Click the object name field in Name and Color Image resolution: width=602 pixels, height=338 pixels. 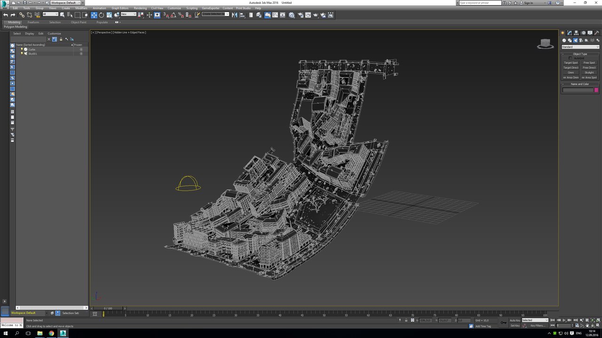tap(578, 90)
